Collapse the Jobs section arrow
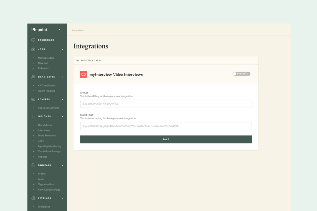317x211 pixels. (62, 49)
